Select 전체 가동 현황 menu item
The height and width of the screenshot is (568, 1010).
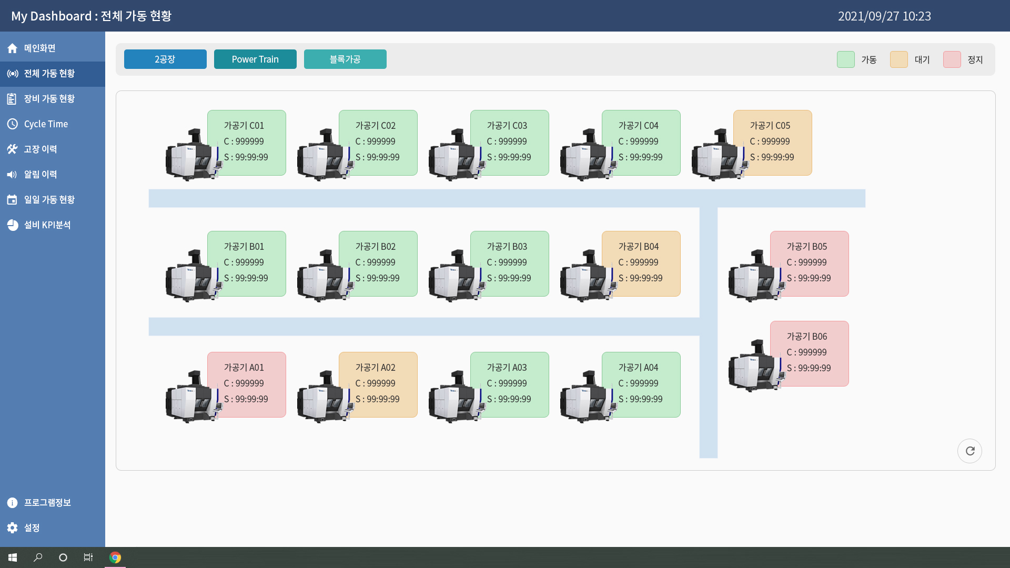coord(53,74)
